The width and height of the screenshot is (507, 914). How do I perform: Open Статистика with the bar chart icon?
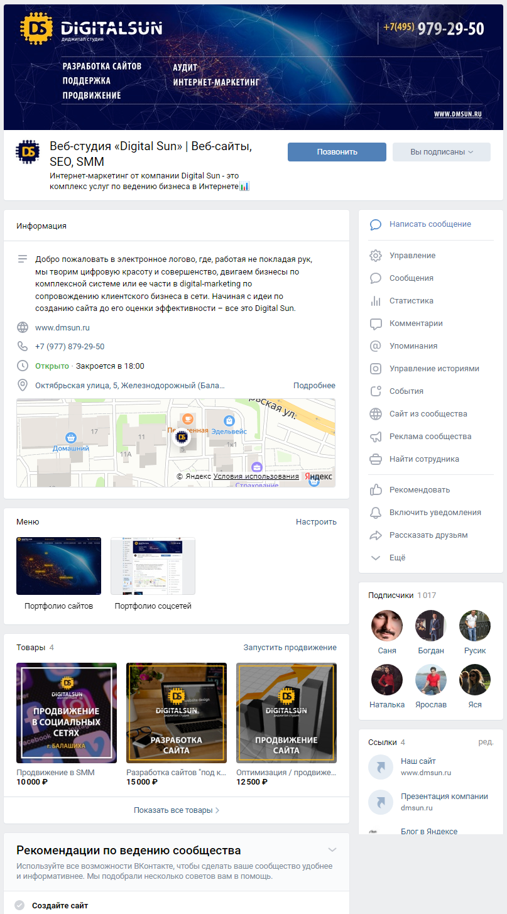click(376, 300)
